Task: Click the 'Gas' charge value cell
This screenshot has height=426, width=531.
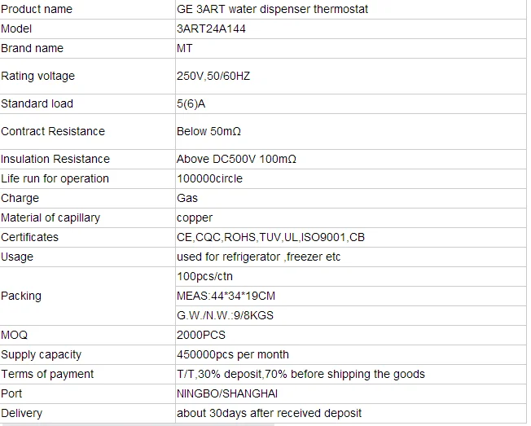Action: 187,198
